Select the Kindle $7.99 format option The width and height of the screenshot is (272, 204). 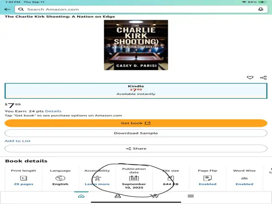pyautogui.click(x=136, y=90)
